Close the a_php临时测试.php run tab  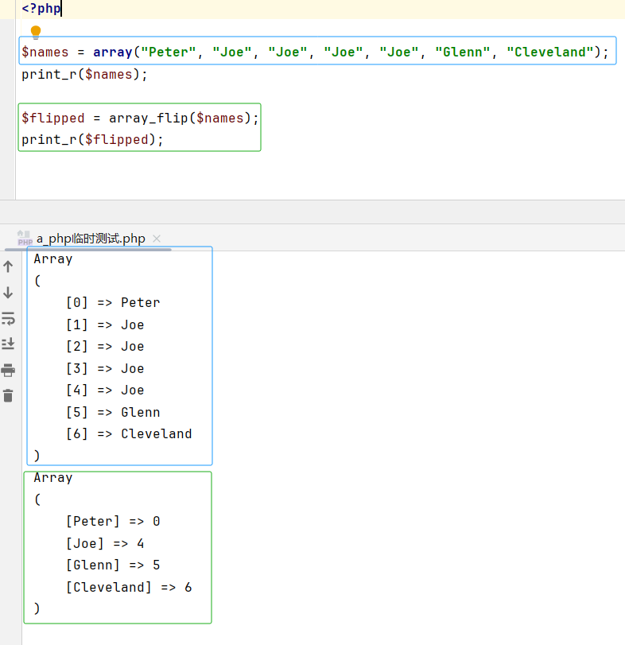click(x=157, y=239)
